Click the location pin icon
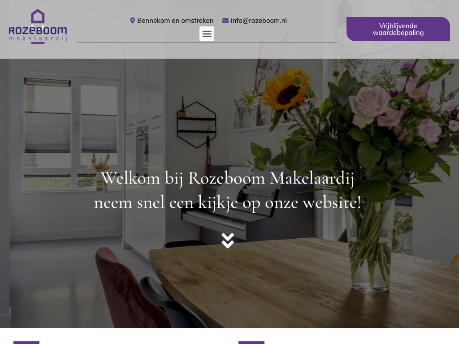The image size is (459, 344). [132, 21]
